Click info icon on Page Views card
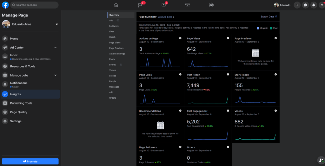The width and height of the screenshot is (325, 166). tap(228, 38)
